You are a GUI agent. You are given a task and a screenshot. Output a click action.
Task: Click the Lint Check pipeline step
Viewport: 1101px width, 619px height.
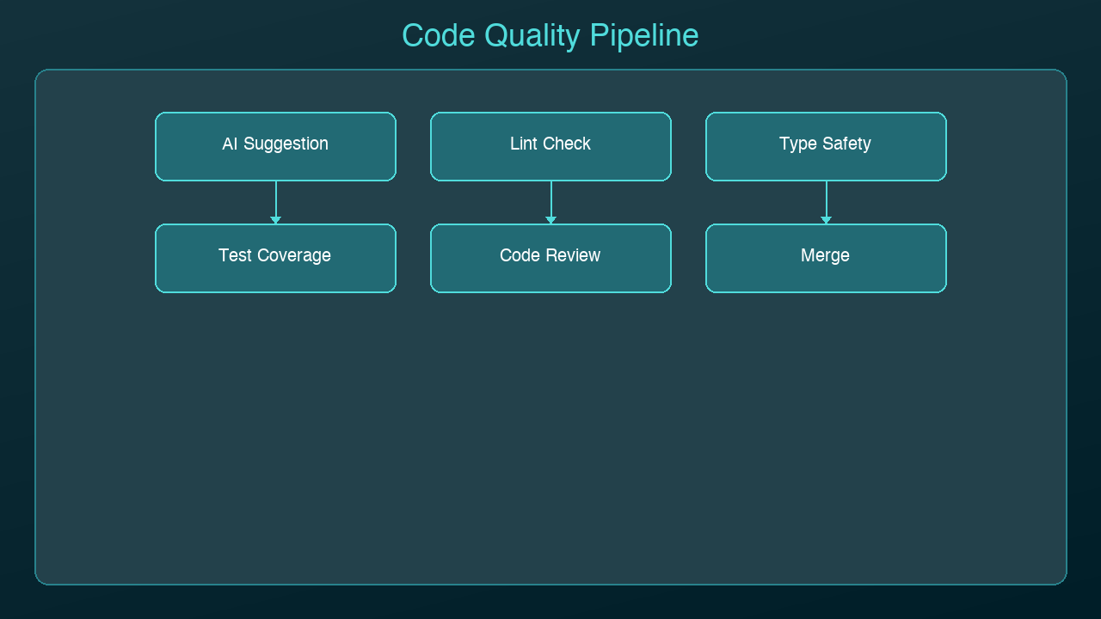pyautogui.click(x=550, y=146)
